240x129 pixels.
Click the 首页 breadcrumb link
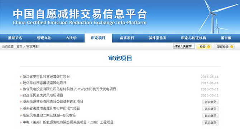click(x=19, y=46)
